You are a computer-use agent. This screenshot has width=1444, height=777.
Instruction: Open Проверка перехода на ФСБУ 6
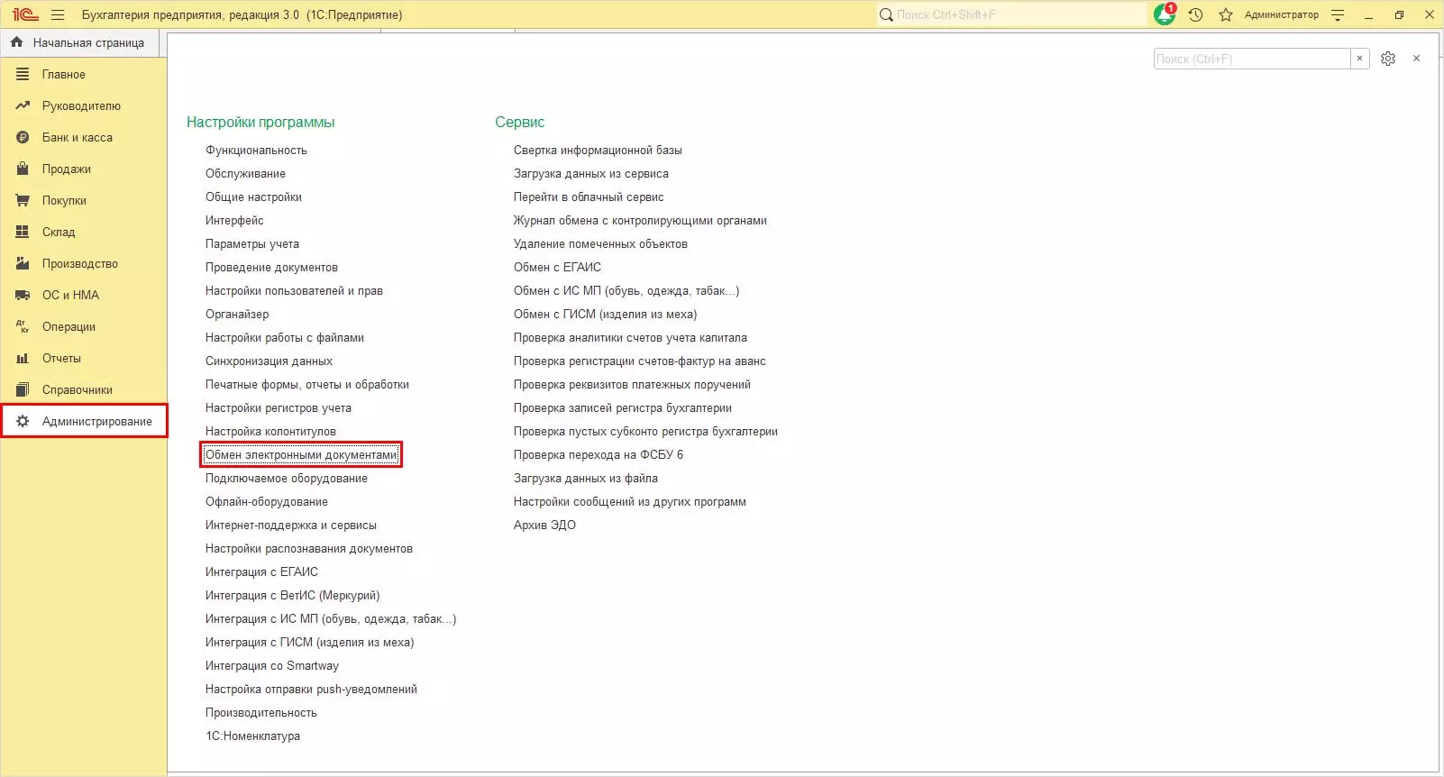coord(599,454)
